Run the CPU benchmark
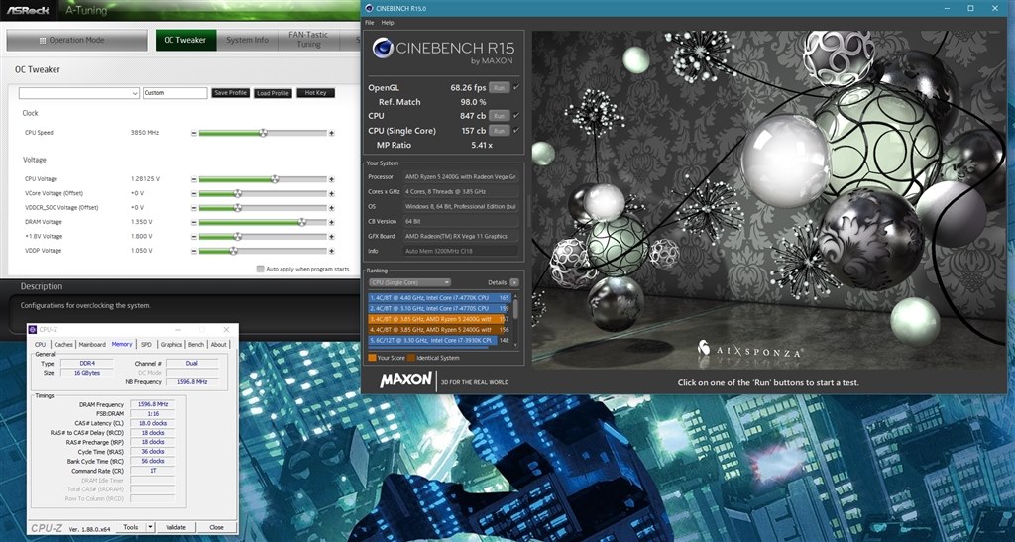 point(499,116)
